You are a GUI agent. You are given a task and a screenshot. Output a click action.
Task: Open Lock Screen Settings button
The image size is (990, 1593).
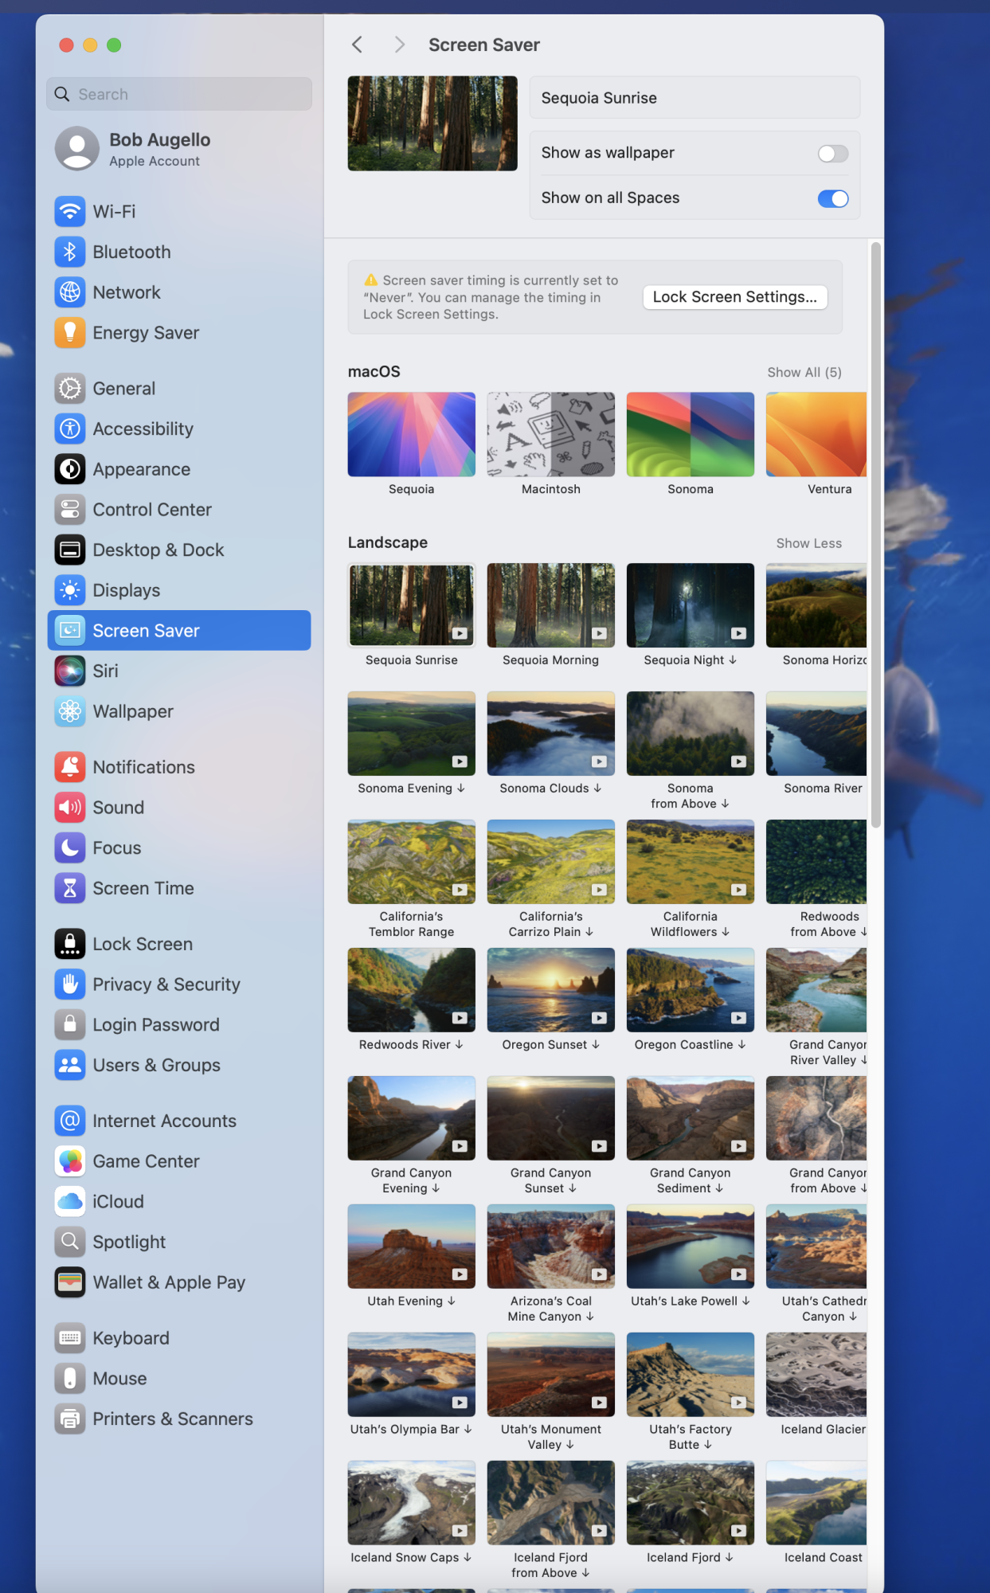click(x=735, y=297)
